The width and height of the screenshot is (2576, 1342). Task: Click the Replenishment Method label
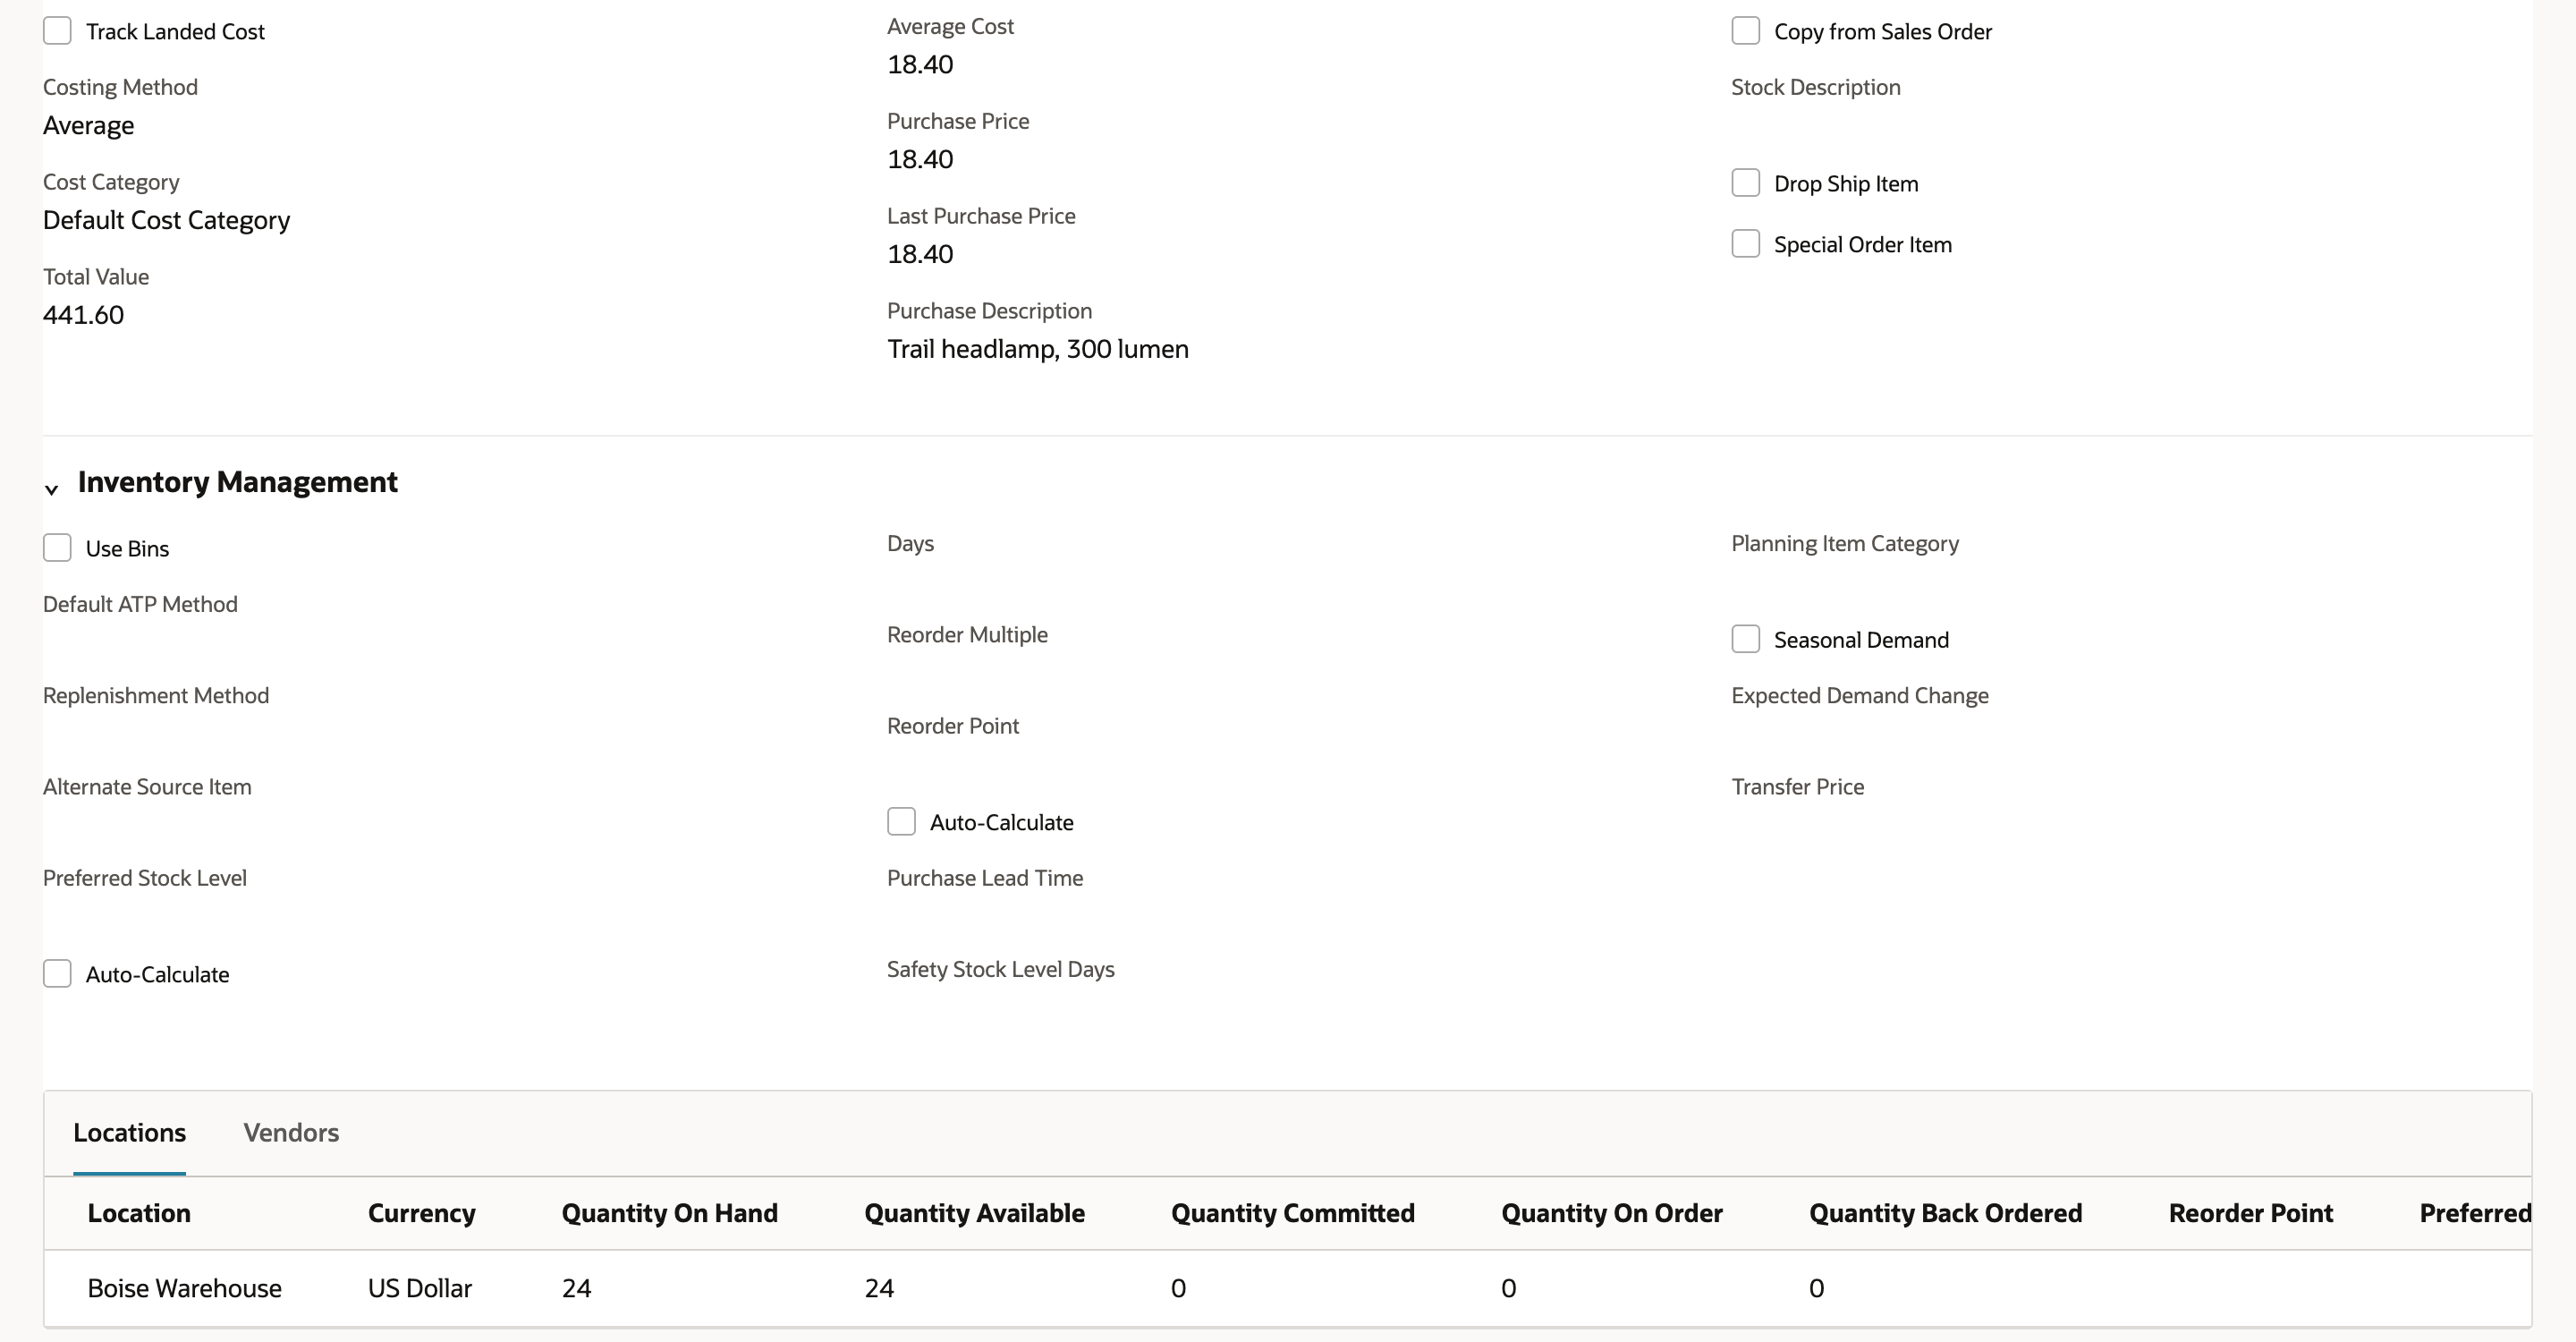tap(156, 695)
